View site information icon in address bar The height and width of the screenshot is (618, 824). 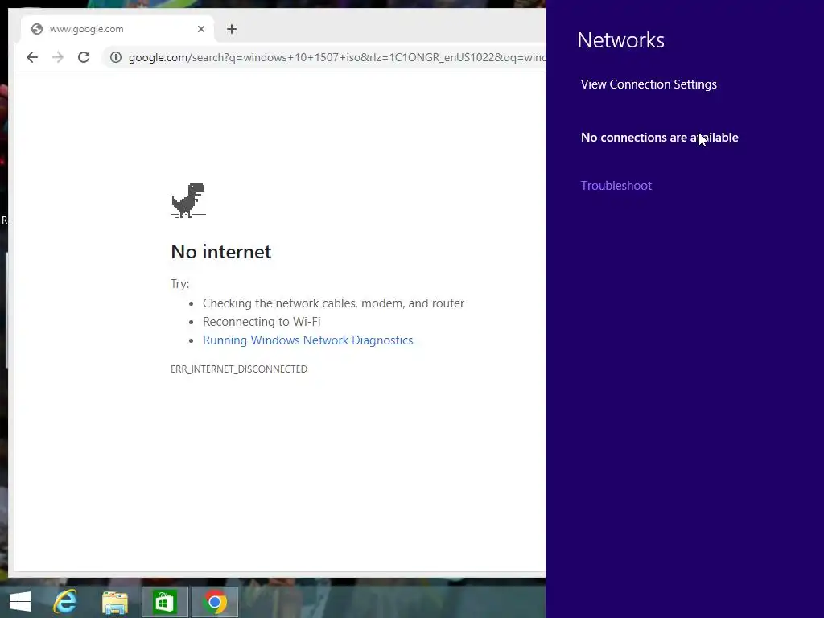click(x=116, y=57)
